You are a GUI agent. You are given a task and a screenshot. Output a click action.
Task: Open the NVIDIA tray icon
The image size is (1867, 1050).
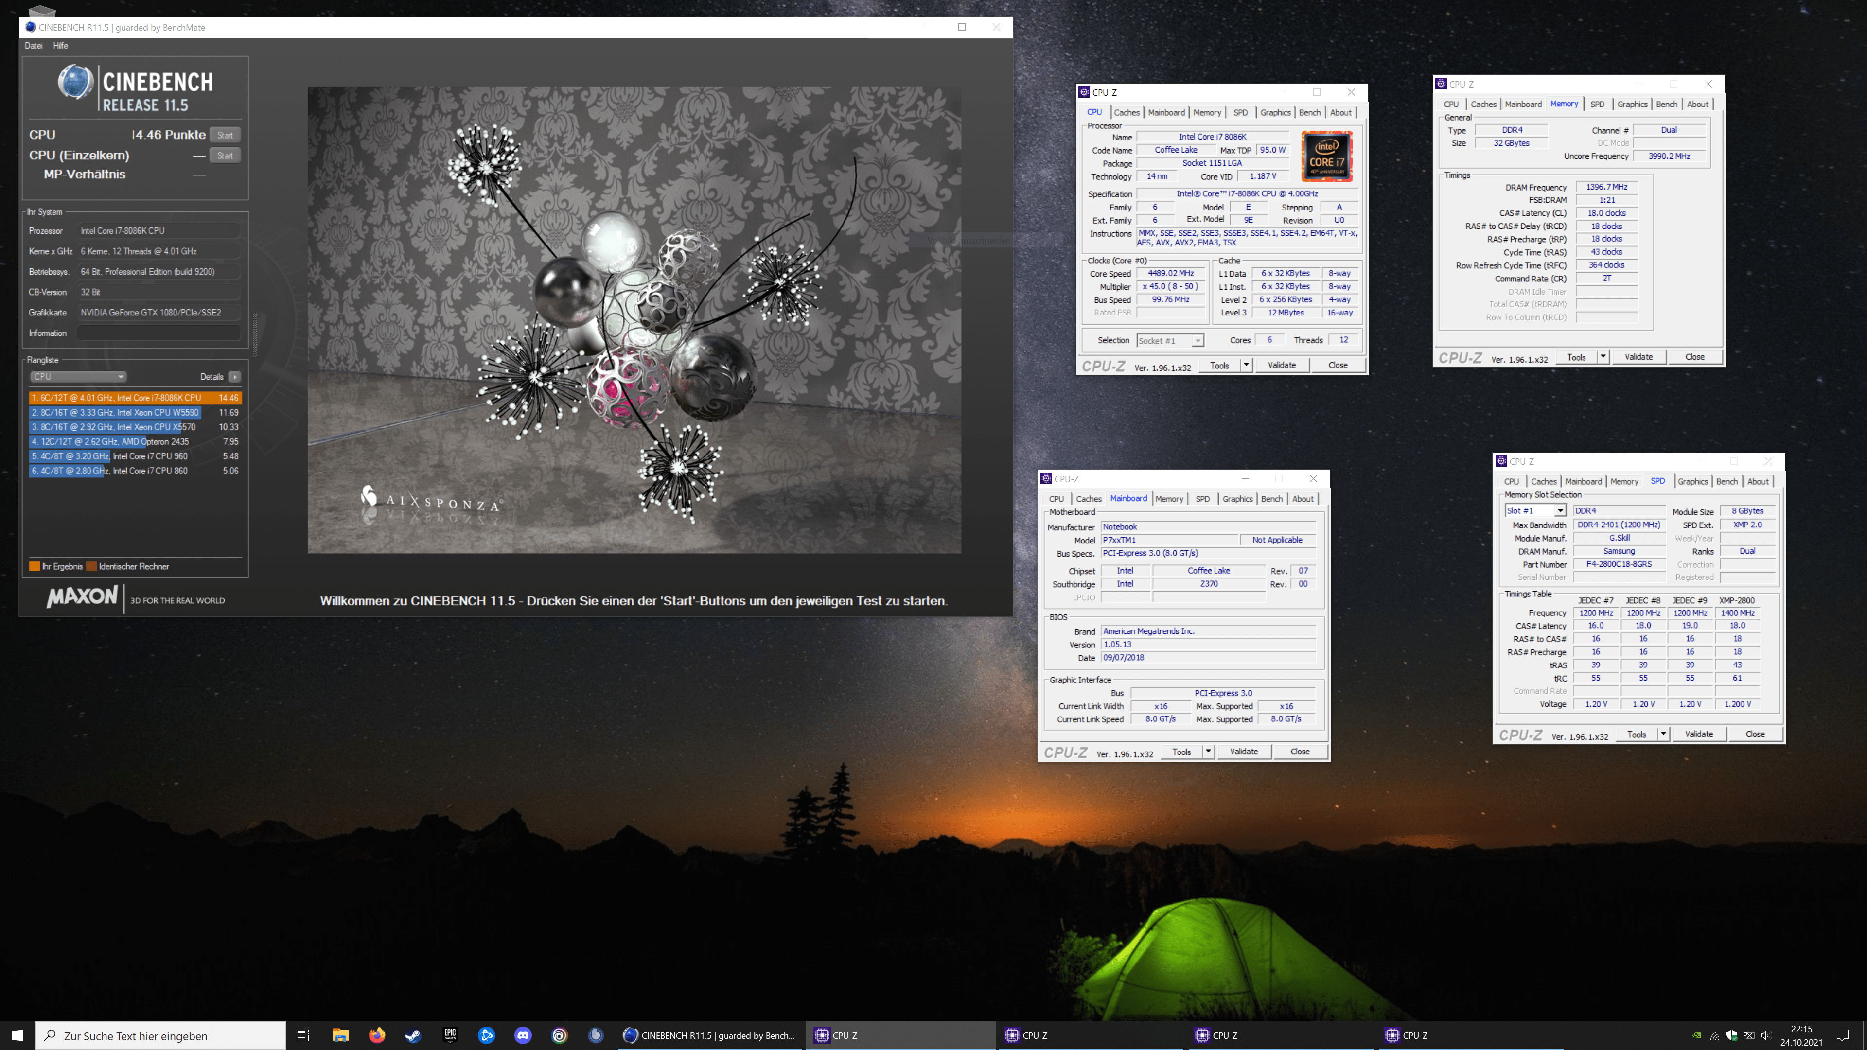pyautogui.click(x=1696, y=1035)
